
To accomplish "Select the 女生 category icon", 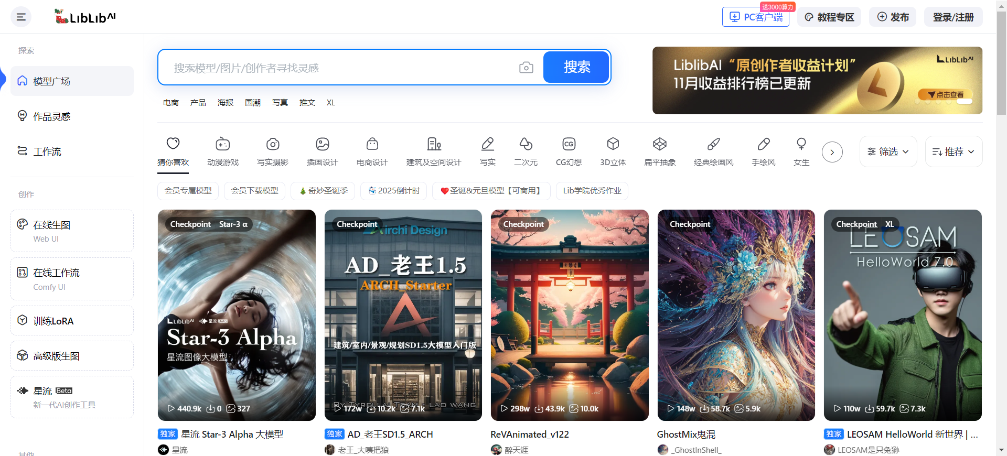I will (801, 151).
